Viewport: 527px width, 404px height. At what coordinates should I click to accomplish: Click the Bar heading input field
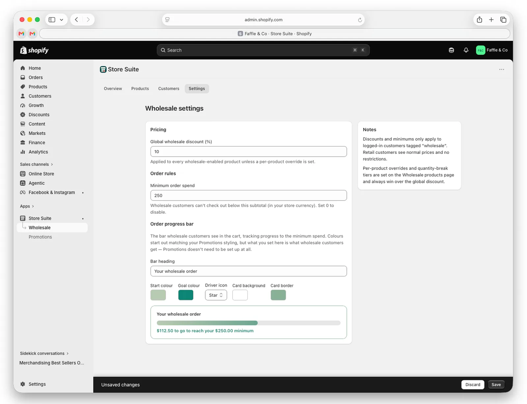coord(248,271)
